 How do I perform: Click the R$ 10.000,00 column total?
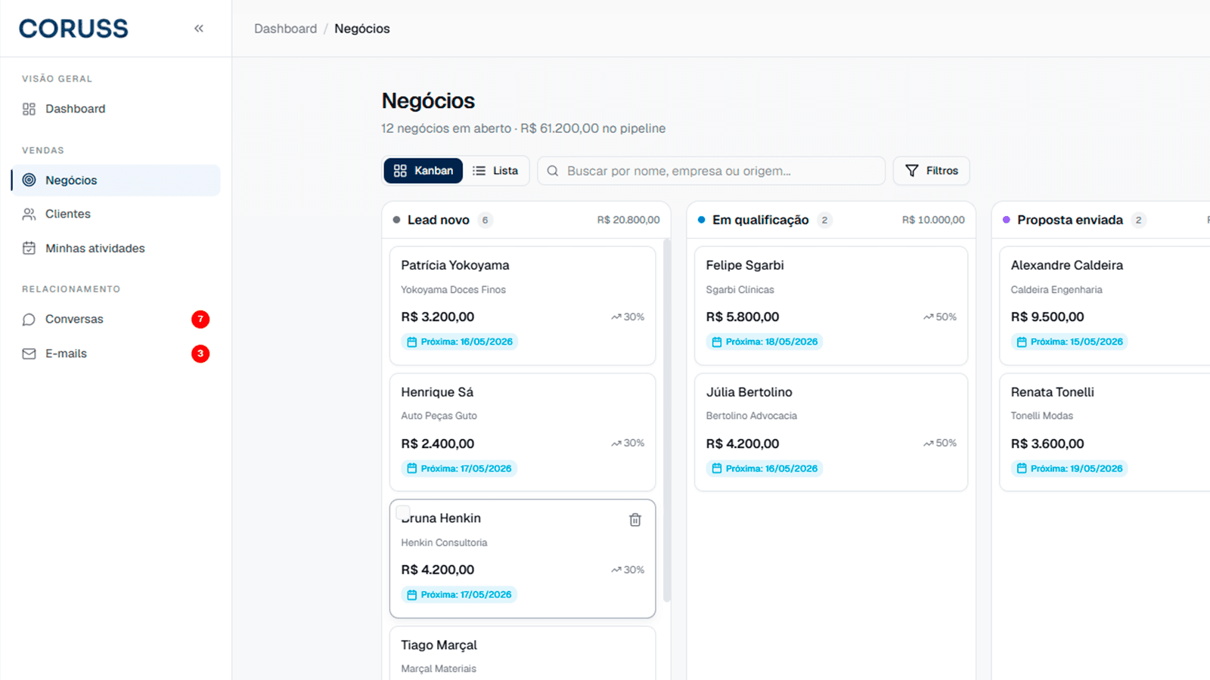pos(933,220)
